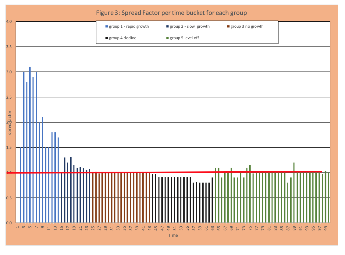Click the red horizontal reference line at 1.0
This screenshot has width=345, height=255.
[x=164, y=173]
